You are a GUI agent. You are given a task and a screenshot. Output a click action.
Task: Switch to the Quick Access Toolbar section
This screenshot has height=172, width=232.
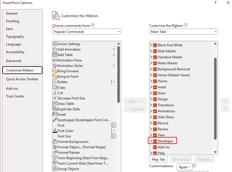point(22,79)
